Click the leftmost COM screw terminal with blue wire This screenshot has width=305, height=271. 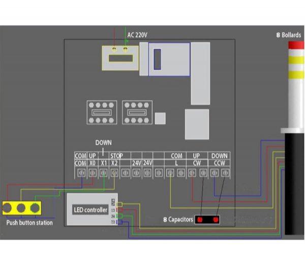[x=81, y=173]
